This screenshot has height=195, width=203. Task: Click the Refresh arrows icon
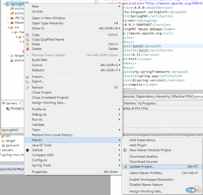coord(27,88)
